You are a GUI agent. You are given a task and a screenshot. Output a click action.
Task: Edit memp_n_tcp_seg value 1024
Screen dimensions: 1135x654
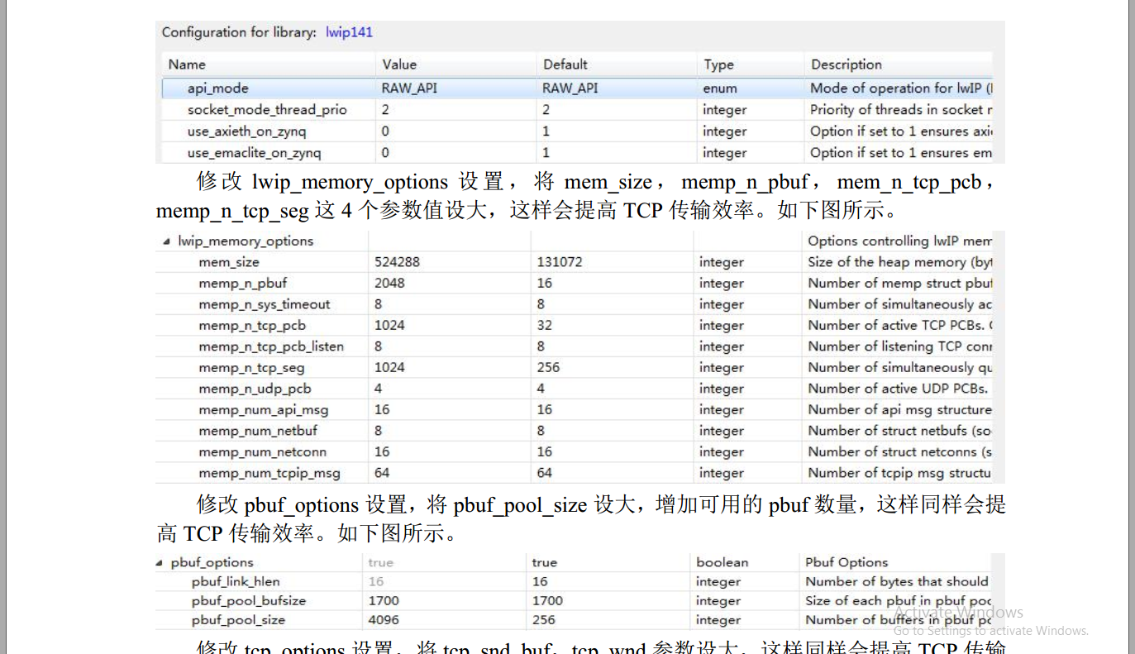[389, 367]
